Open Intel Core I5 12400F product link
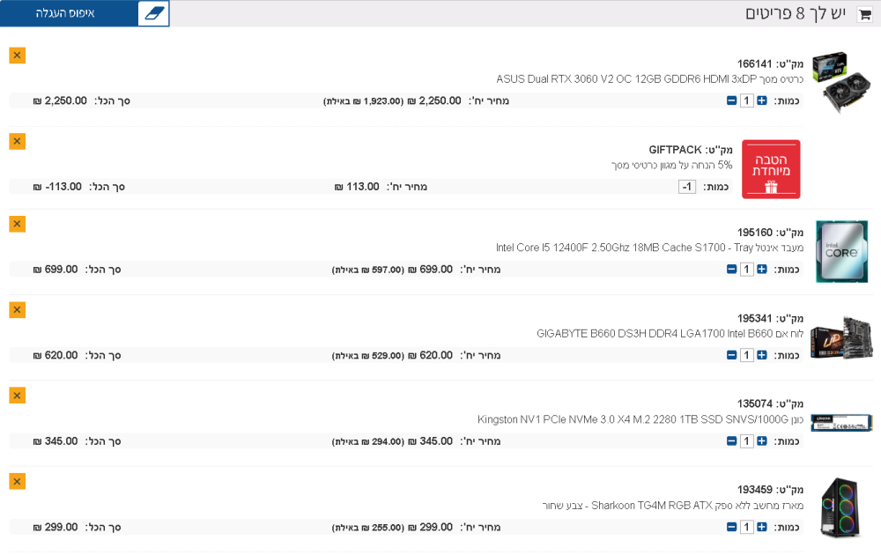The width and height of the screenshot is (881, 555). click(649, 248)
